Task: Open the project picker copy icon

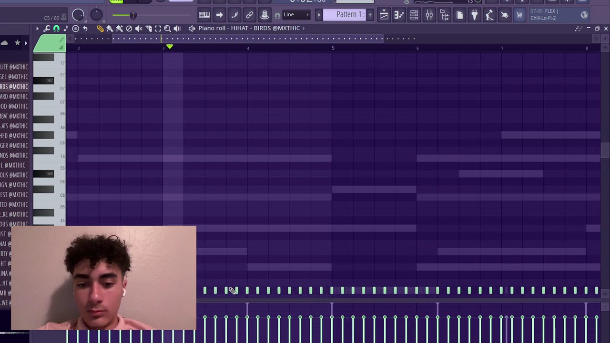Action: click(x=459, y=15)
